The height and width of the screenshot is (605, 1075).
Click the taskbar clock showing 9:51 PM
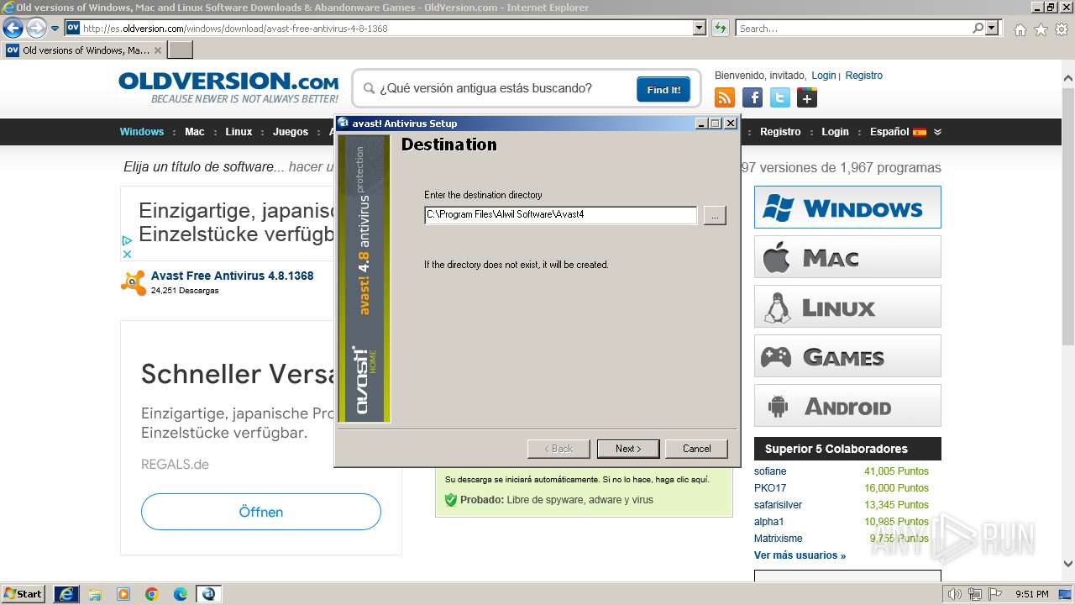[1031, 594]
